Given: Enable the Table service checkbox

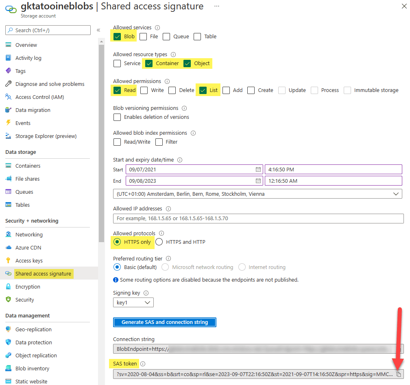Looking at the screenshot, I should [197, 37].
